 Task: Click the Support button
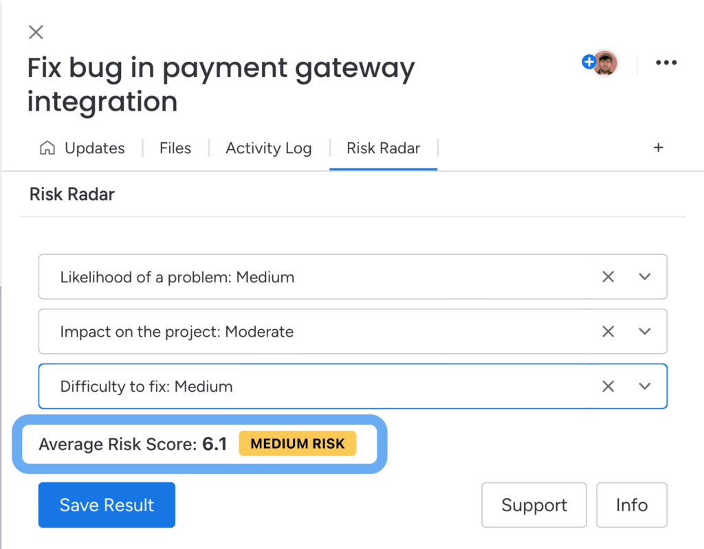(x=534, y=505)
